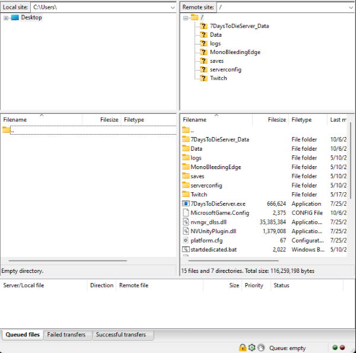Expand the Desktop node in local tree
Viewport: 356px width, 353px height.
6,18
